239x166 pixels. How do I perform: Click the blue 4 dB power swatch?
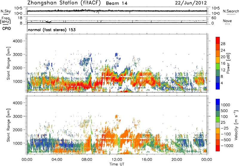pyautogui.click(x=218, y=86)
